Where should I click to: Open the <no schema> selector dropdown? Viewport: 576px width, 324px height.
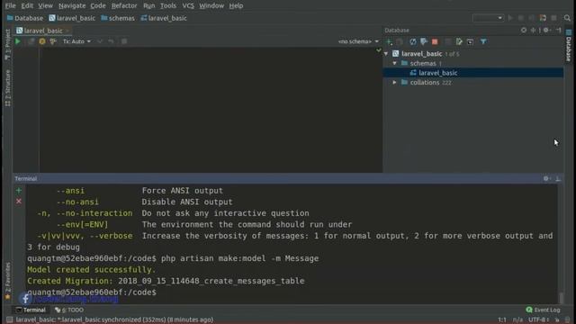click(358, 41)
